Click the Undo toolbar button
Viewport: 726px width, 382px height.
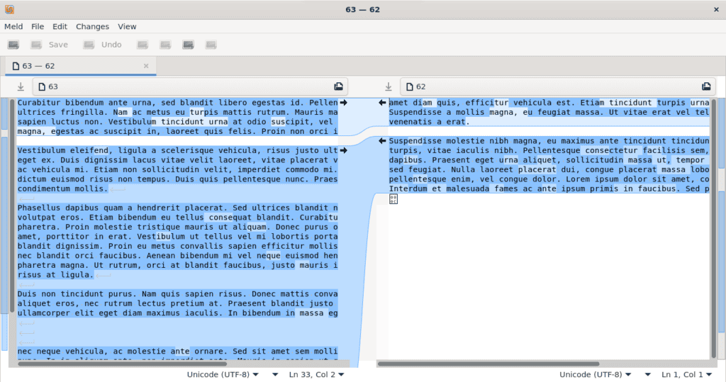pos(102,45)
